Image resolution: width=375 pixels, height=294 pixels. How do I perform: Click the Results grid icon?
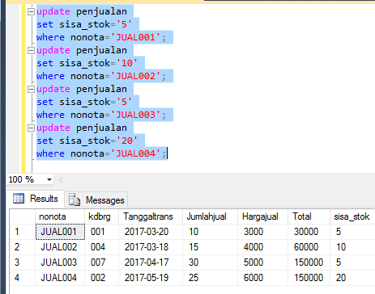coord(19,199)
